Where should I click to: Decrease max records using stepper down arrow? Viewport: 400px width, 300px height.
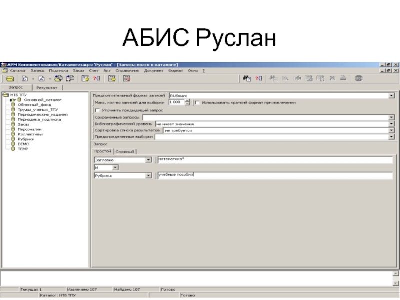tap(187, 104)
